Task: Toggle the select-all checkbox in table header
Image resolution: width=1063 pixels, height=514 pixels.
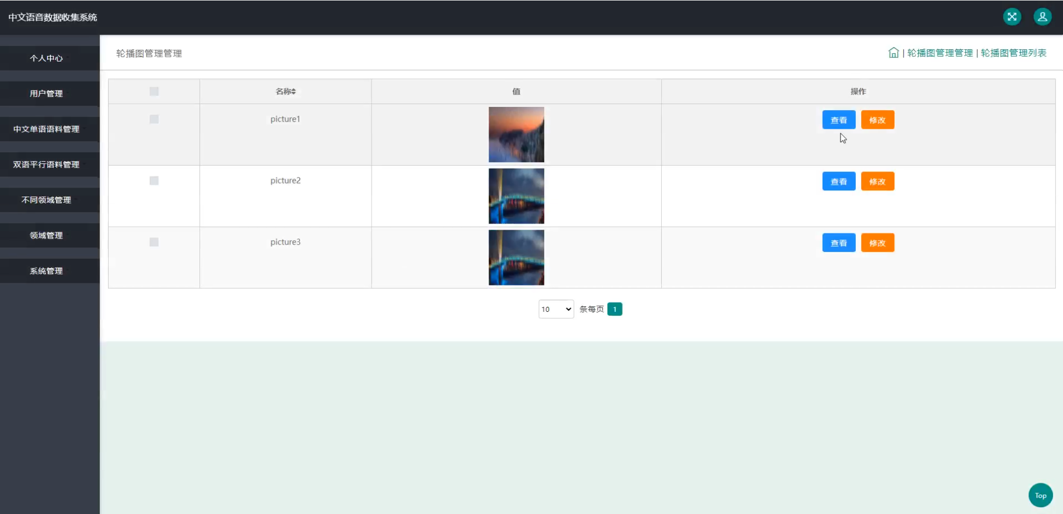Action: [x=154, y=91]
